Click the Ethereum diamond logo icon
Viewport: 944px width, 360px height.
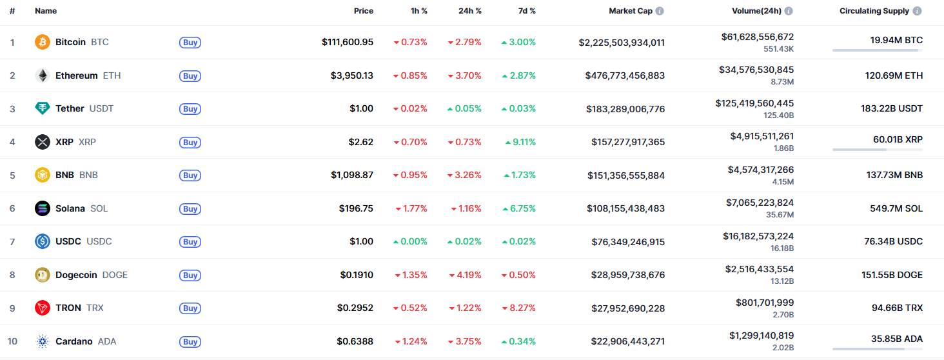coord(42,75)
